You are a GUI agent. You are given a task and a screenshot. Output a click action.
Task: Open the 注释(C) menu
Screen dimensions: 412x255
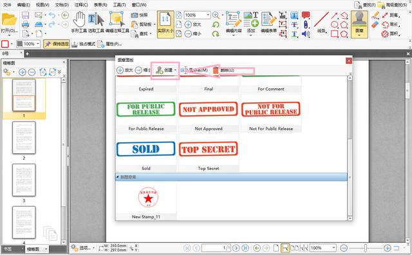point(81,5)
